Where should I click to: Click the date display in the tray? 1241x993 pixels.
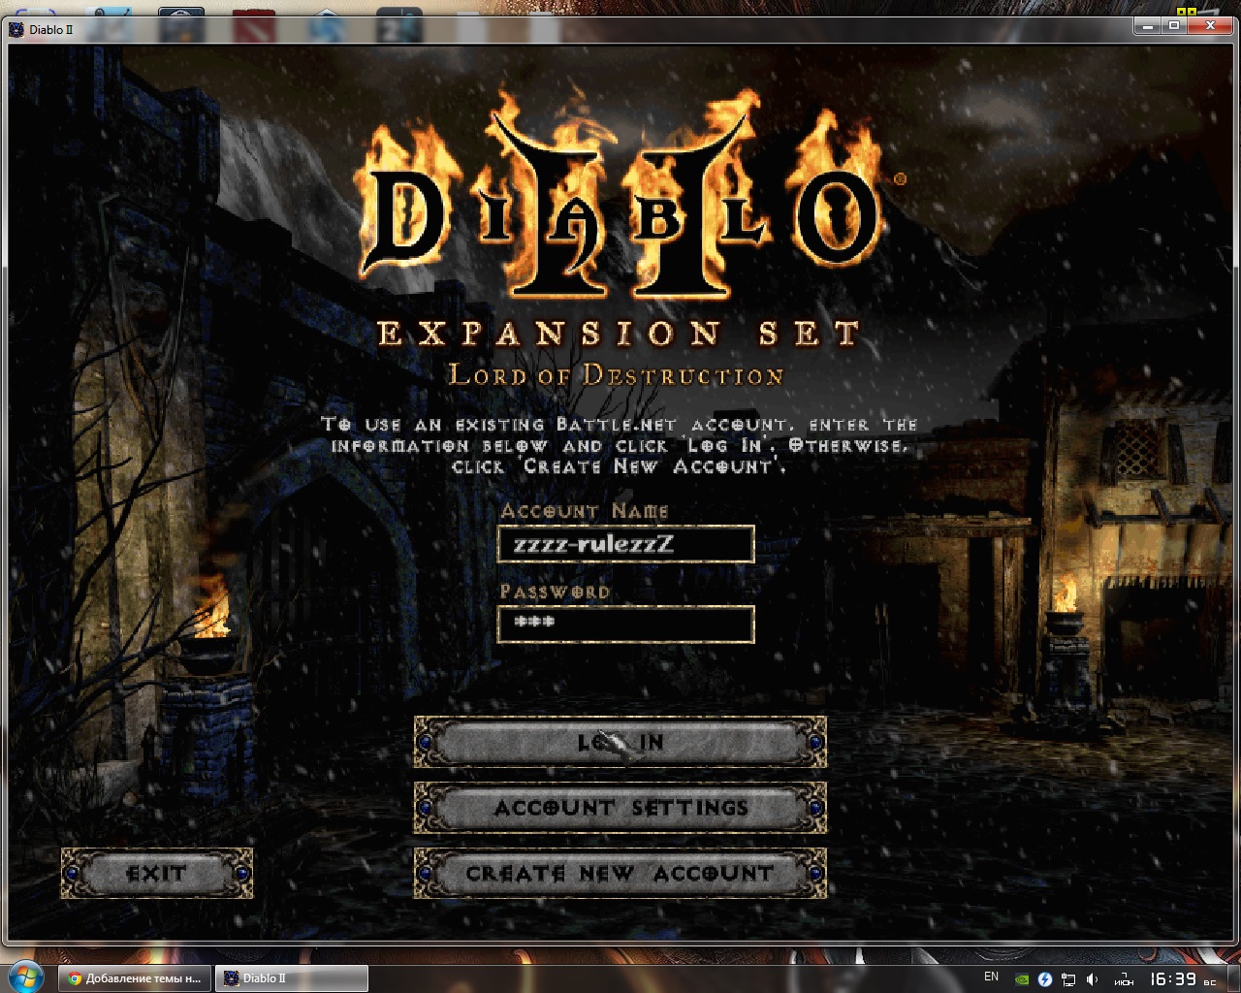[x=1125, y=979]
